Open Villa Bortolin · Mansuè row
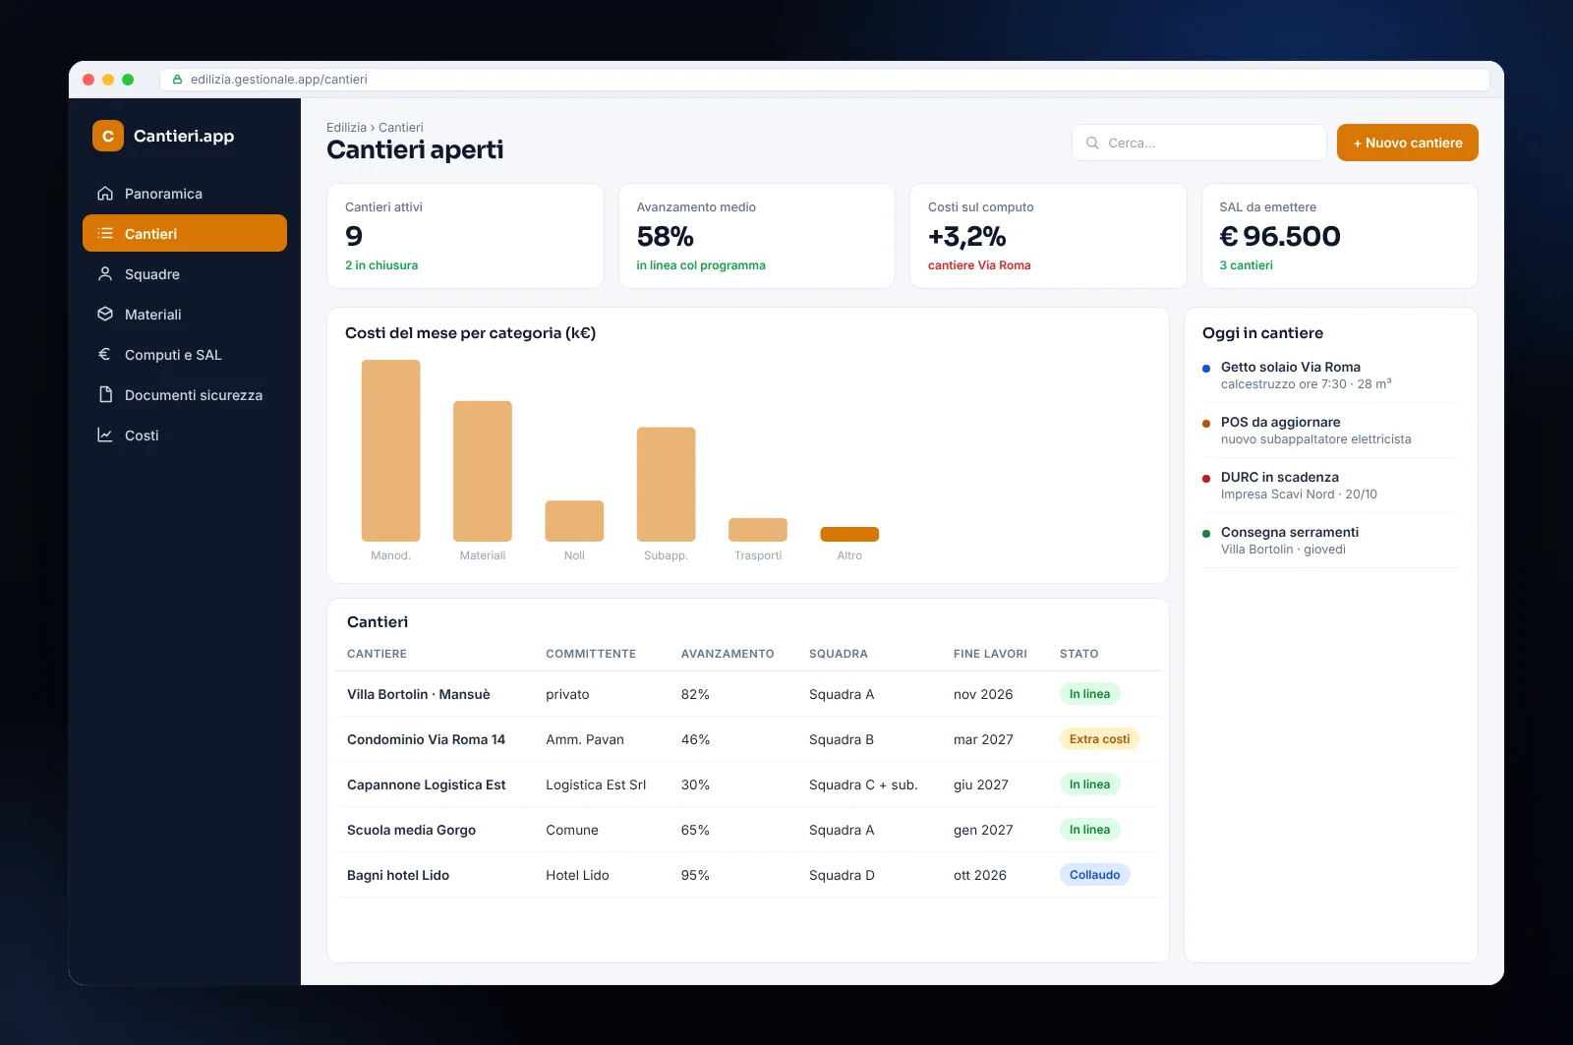Screen dimensions: 1573x1045 (747, 694)
